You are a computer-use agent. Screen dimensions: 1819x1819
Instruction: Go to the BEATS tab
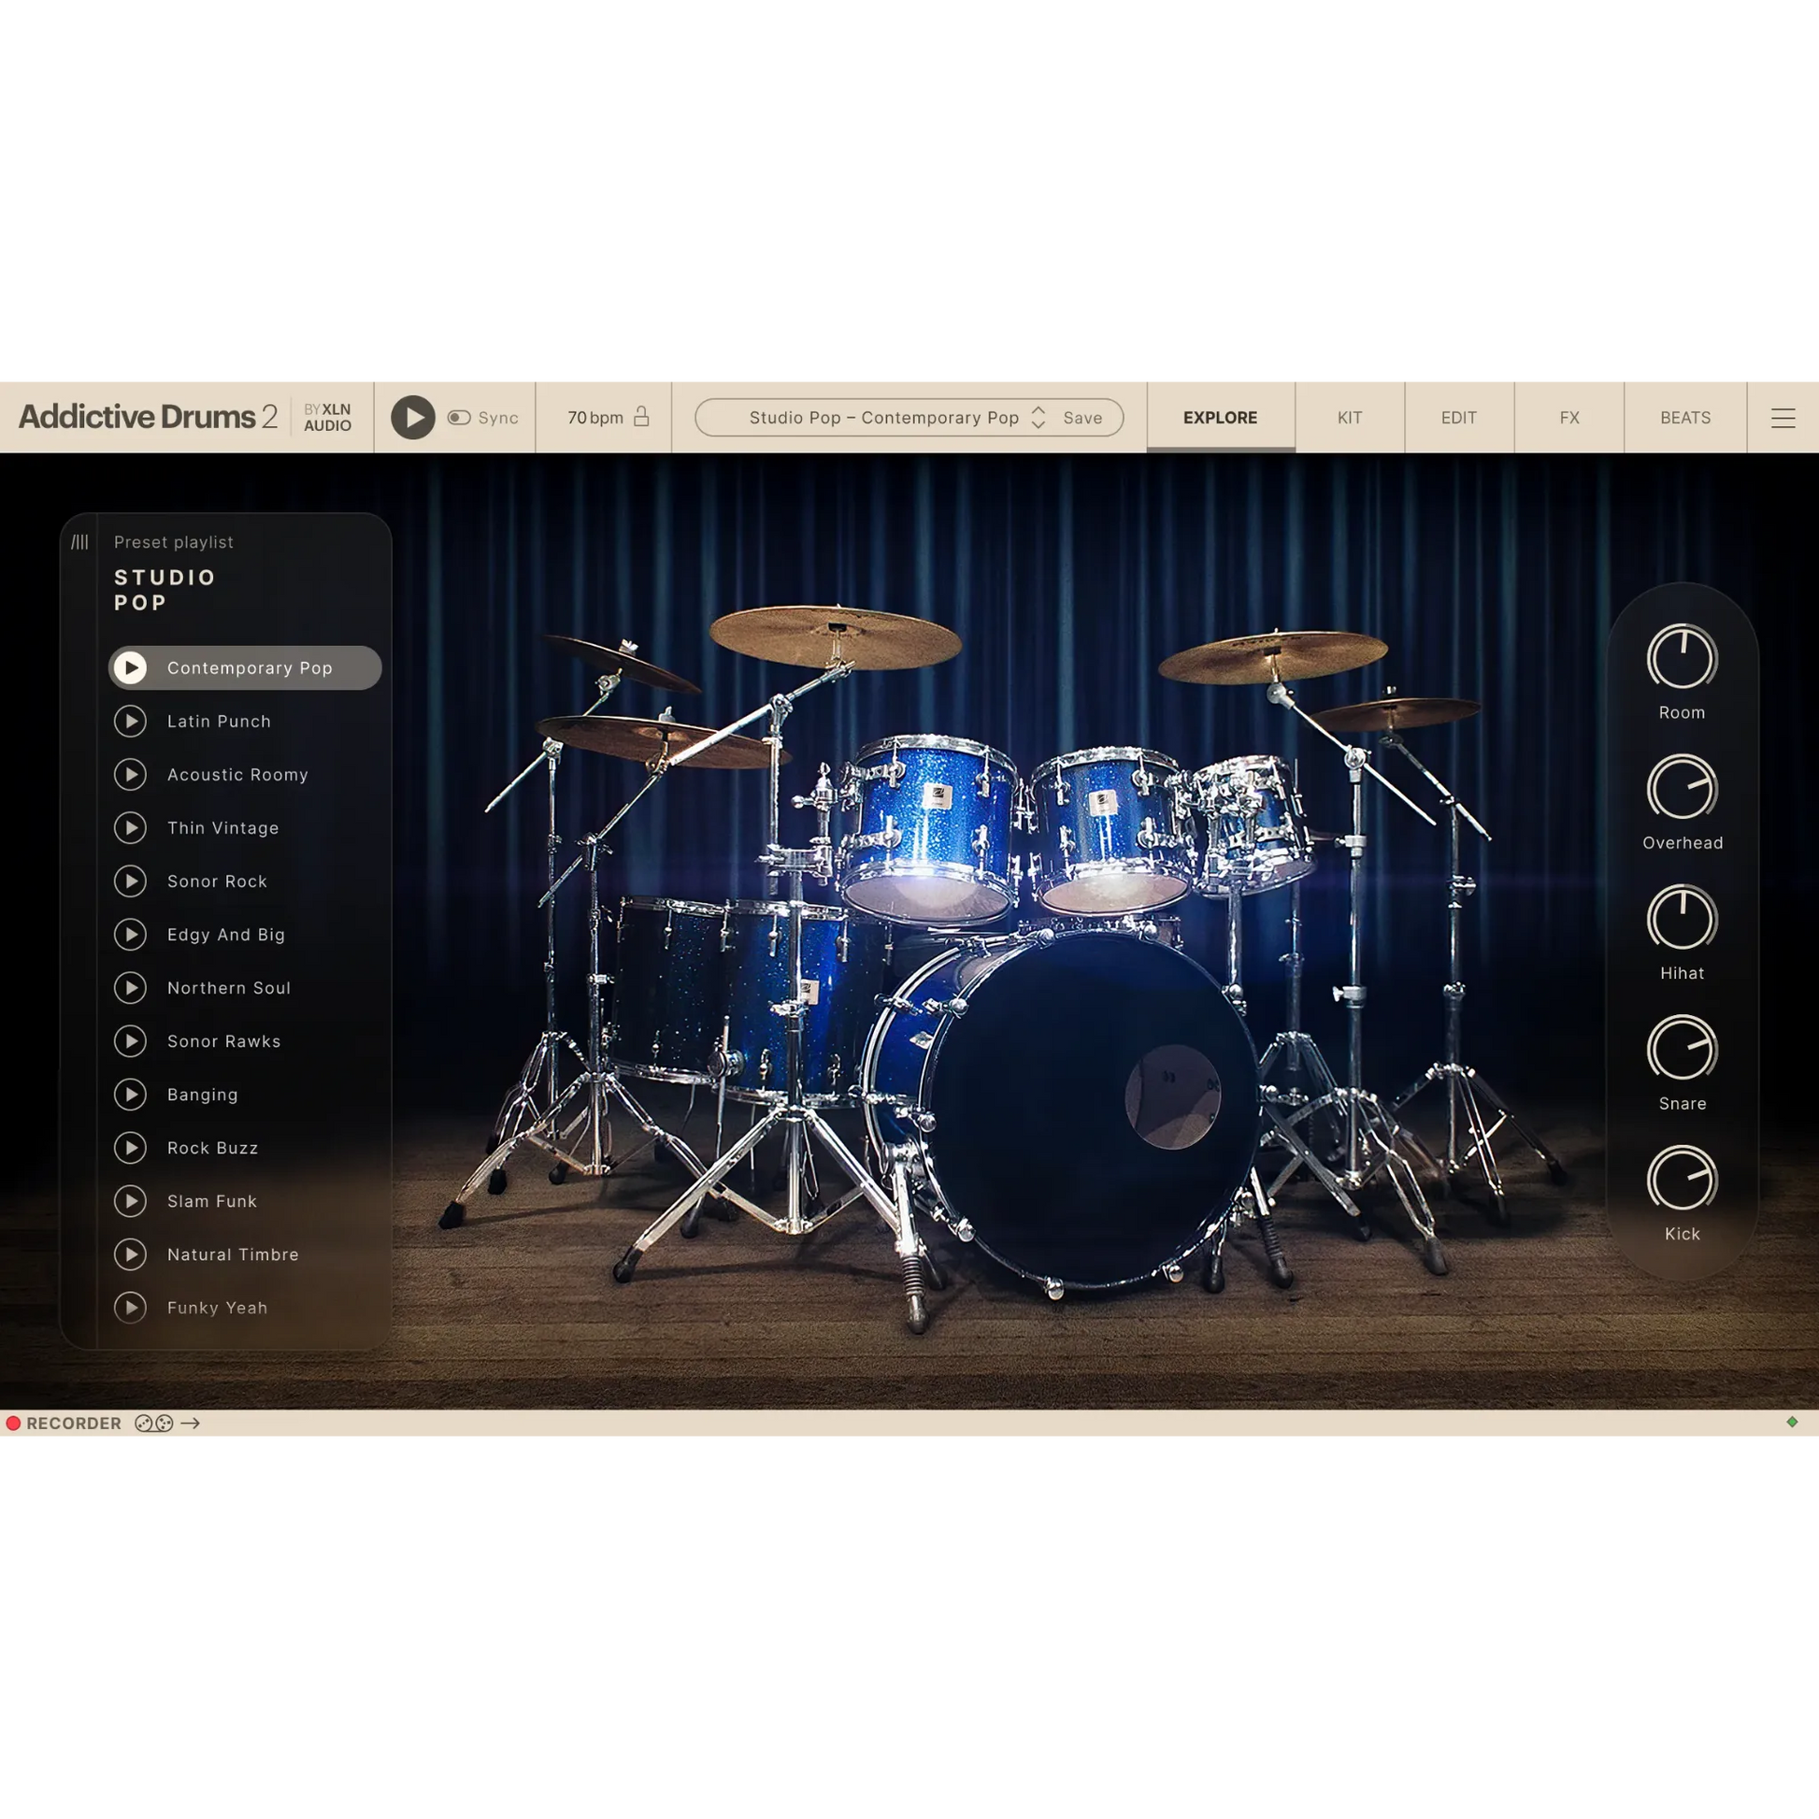[1685, 417]
